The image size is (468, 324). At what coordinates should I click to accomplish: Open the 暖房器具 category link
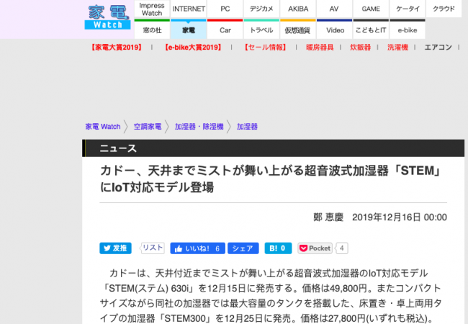pos(320,47)
